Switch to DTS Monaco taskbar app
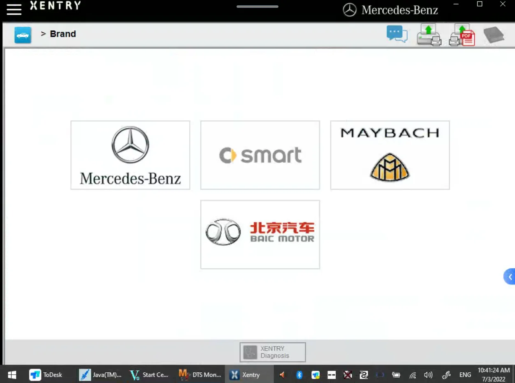This screenshot has height=383, width=515. click(200, 374)
